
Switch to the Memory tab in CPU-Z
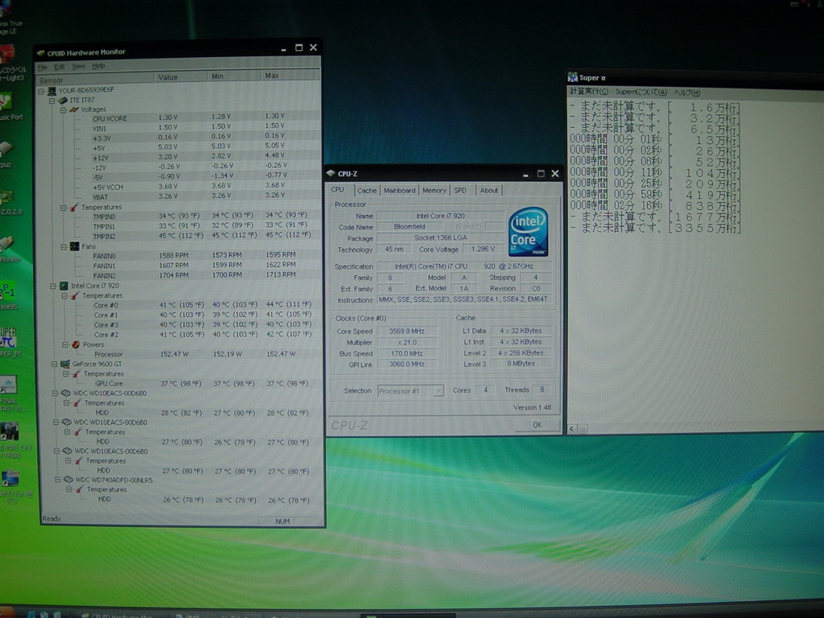(434, 191)
